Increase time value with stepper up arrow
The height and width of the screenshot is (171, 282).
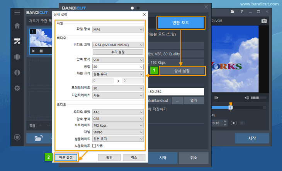coord(225,121)
